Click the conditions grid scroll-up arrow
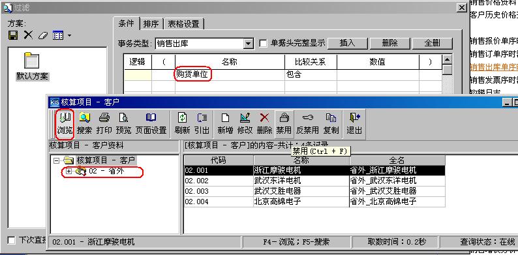518x255 pixels. point(447,59)
